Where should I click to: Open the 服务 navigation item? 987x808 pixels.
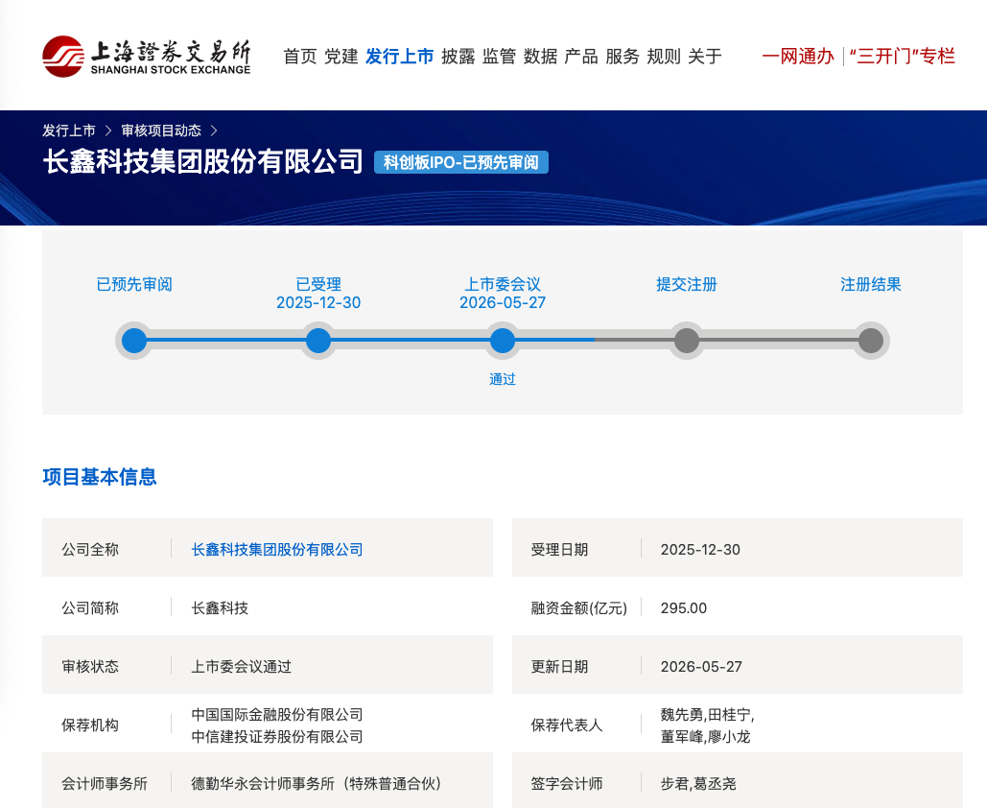623,57
